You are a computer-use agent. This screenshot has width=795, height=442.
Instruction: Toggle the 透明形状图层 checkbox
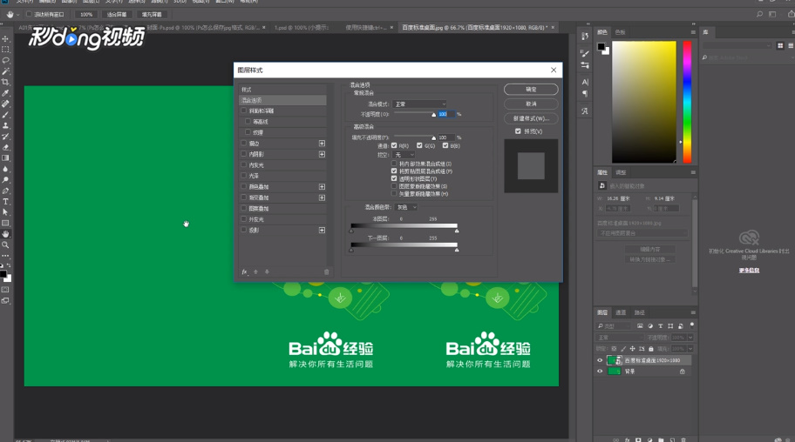pos(394,178)
